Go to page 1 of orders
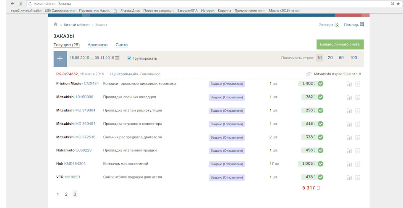The width and height of the screenshot is (403, 208). pos(58,195)
